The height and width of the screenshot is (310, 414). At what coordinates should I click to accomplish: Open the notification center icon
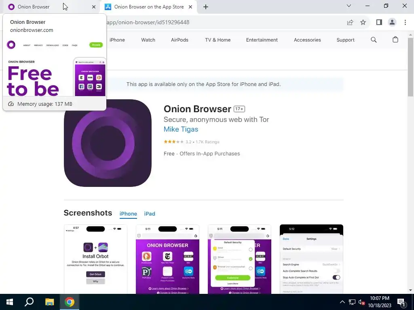tap(401, 302)
